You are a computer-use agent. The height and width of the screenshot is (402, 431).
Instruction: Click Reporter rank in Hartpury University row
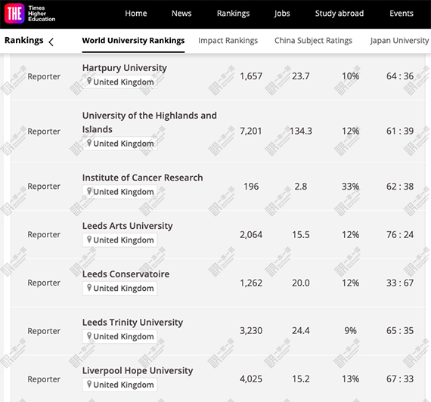coord(44,76)
